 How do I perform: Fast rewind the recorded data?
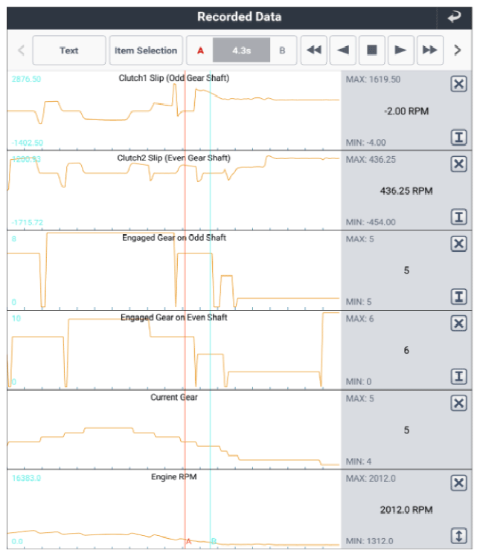(x=314, y=50)
